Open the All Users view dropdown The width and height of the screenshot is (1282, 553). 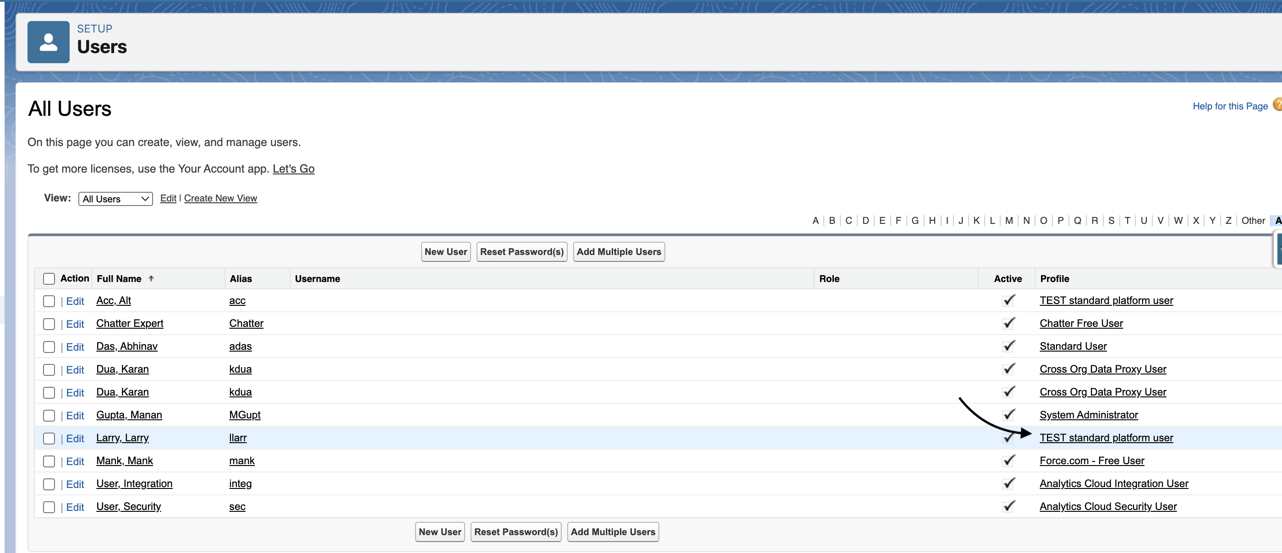[x=115, y=199]
